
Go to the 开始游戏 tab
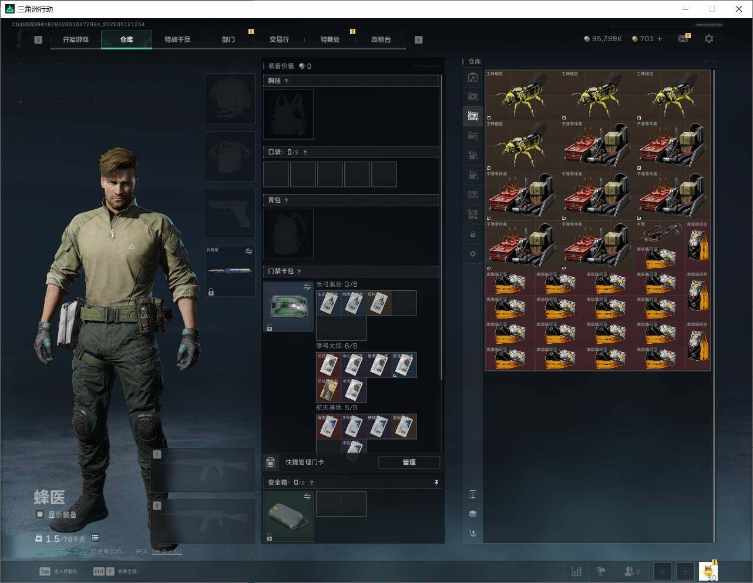(76, 39)
